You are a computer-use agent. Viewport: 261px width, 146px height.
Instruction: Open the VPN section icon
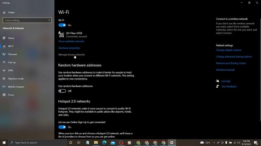(x=4, y=71)
